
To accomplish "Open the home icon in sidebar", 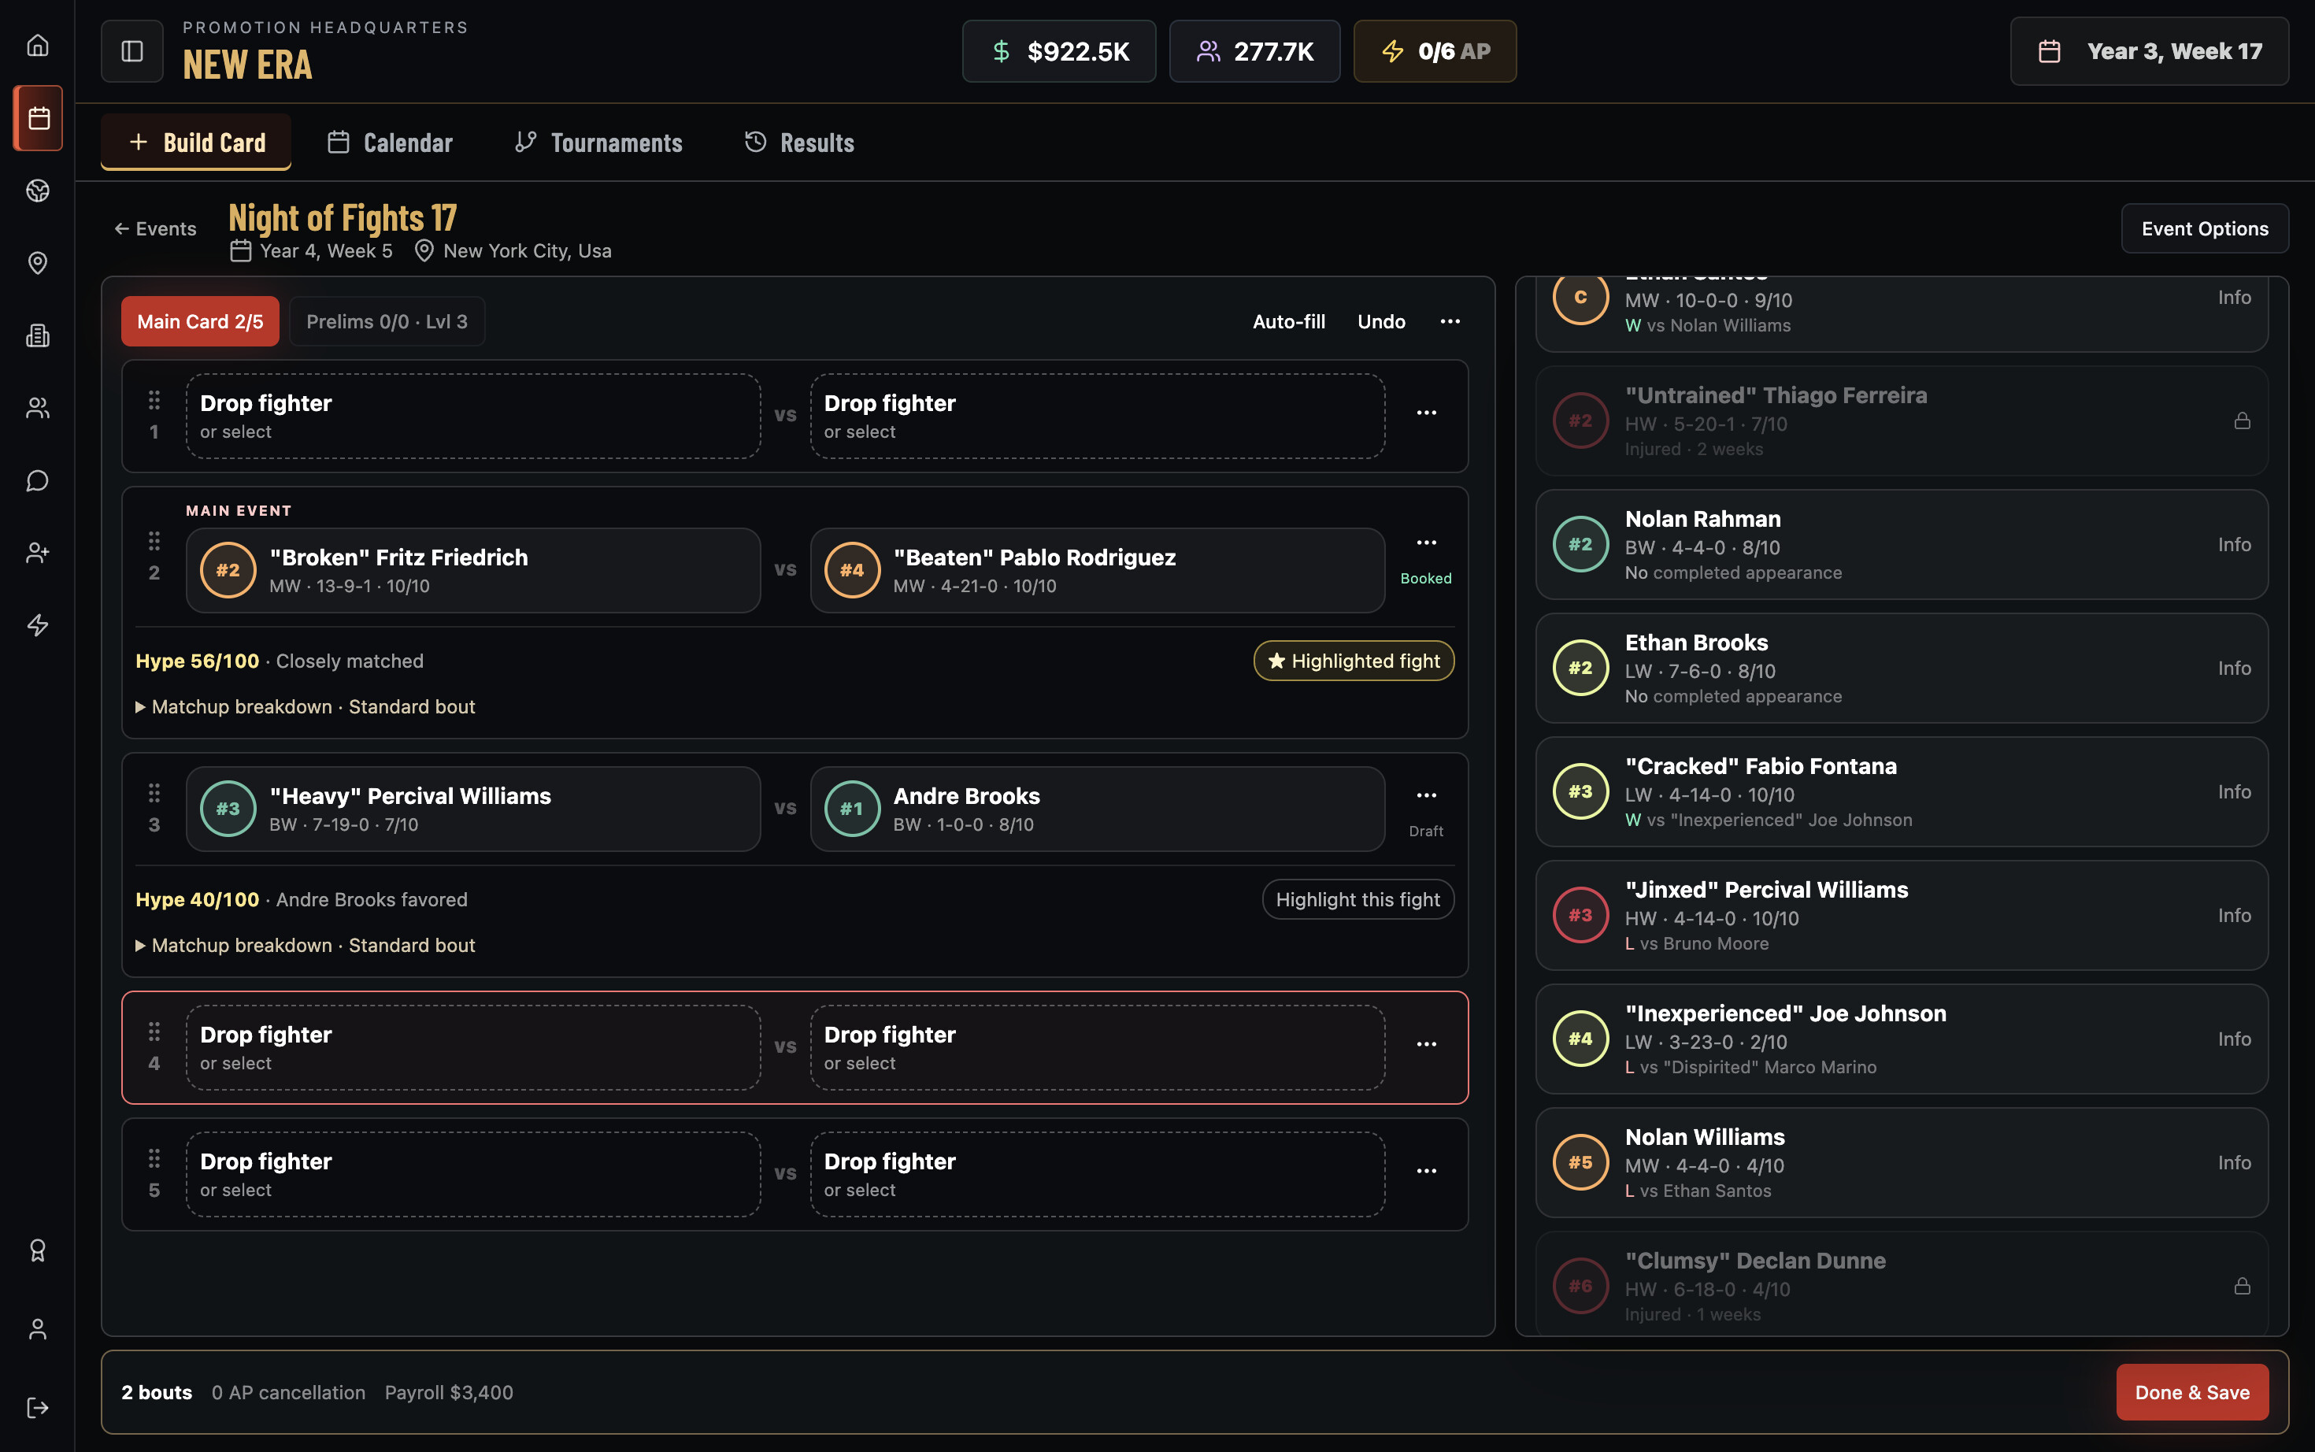I will [38, 45].
